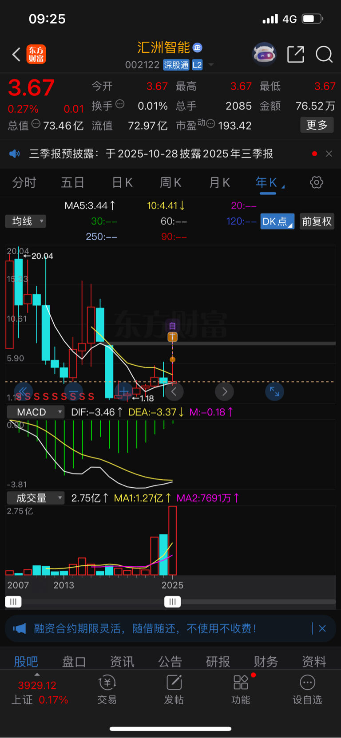
Task: Toggle the DK点 indicator
Action: [x=277, y=221]
